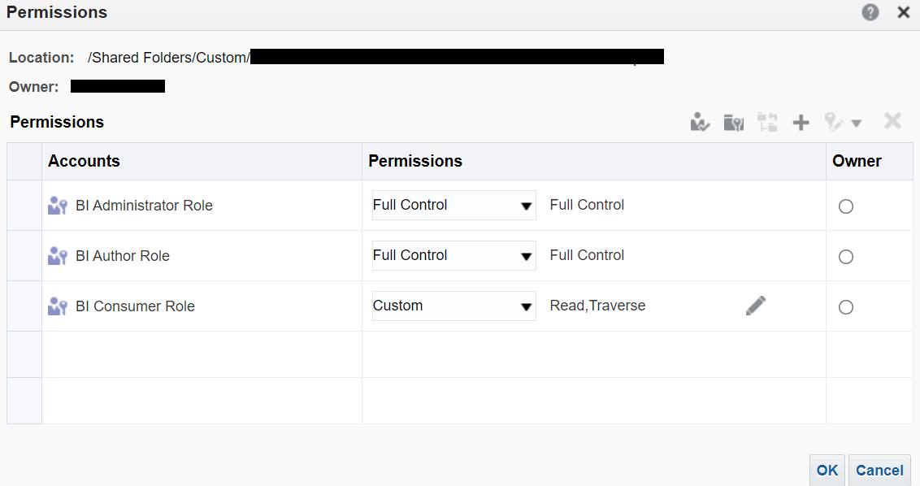
Task: Expand the Custom dropdown for BI Consumer Role
Action: 454,306
